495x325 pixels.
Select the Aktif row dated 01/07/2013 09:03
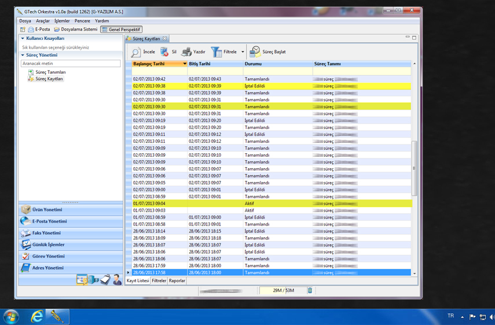272,210
